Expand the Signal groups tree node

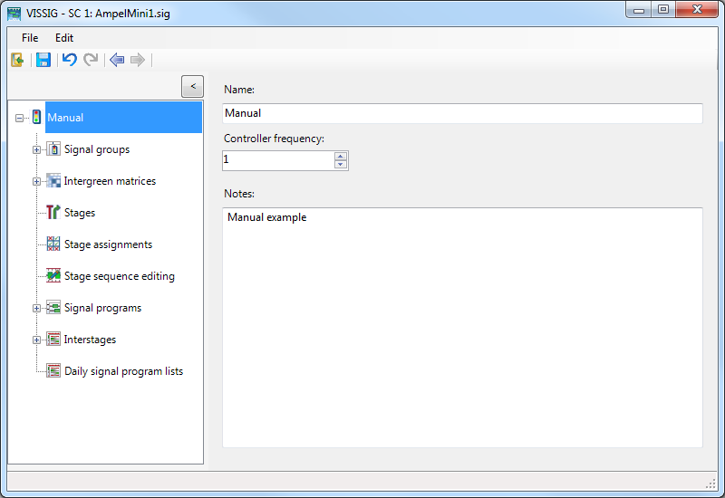(x=37, y=149)
